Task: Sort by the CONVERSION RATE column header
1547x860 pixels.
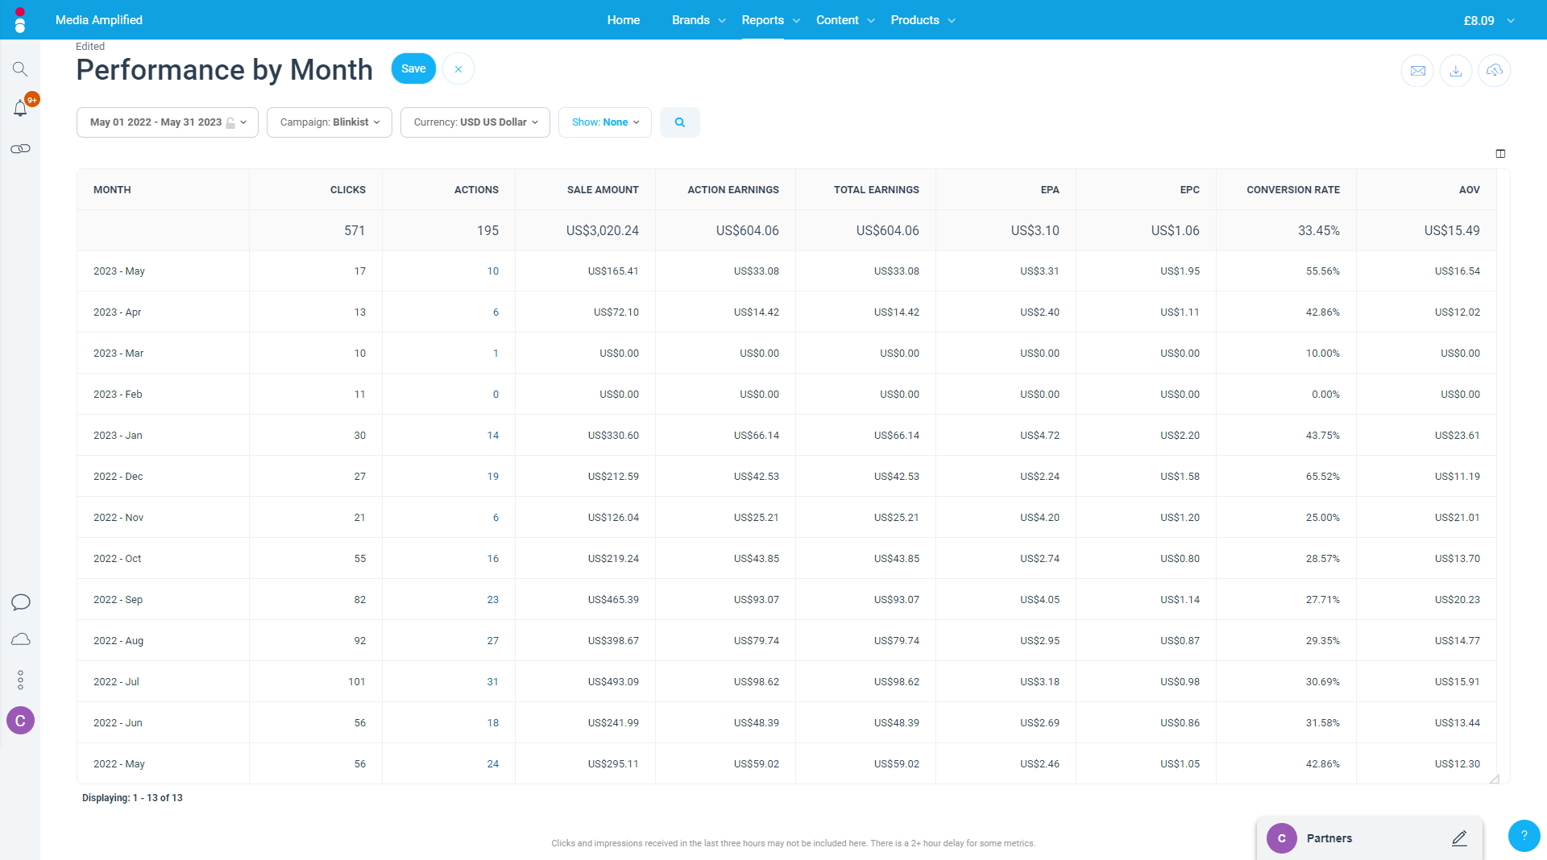Action: [1292, 190]
